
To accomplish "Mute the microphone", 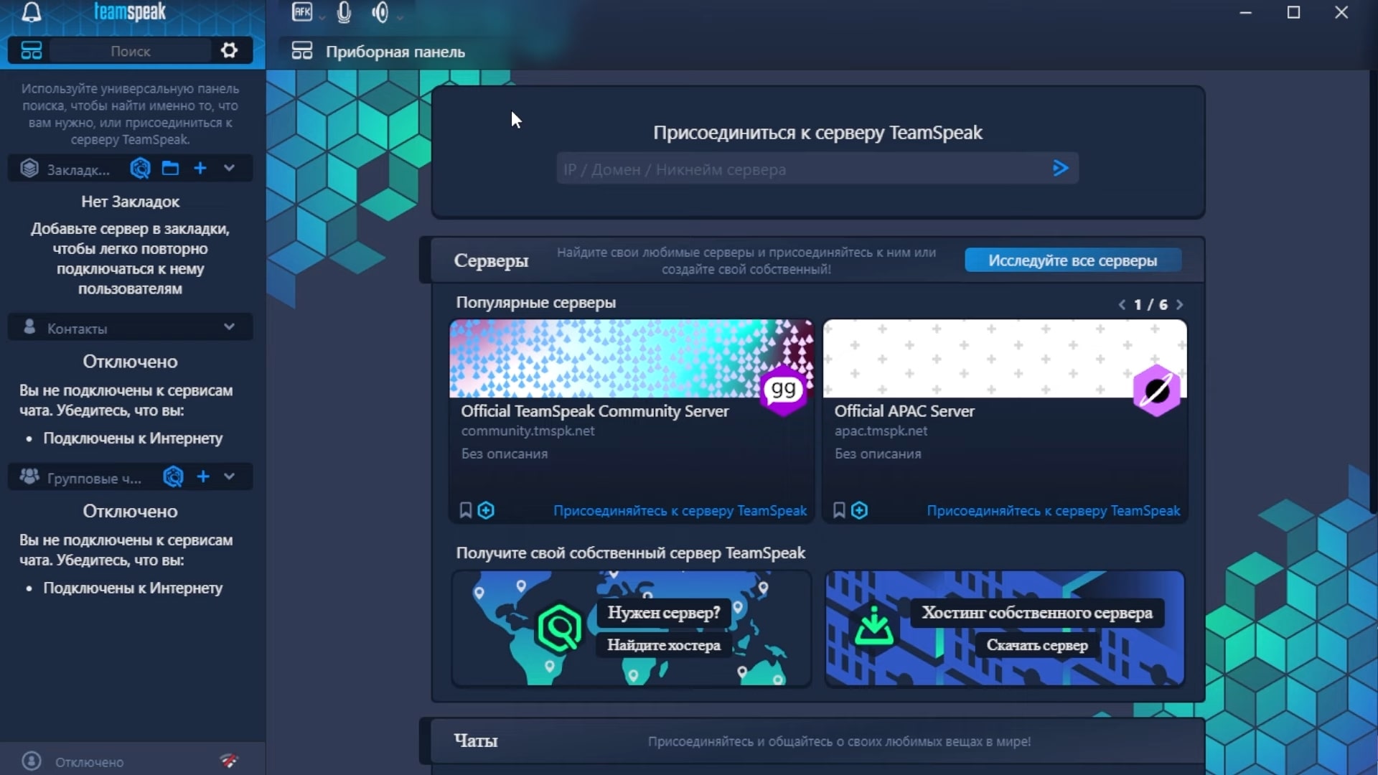I will [344, 12].
